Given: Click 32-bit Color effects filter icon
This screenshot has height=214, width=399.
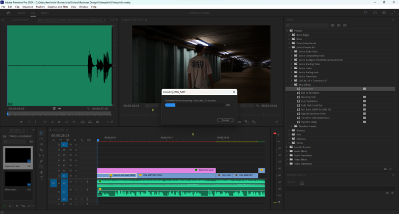Looking at the screenshot, I should (339, 25).
